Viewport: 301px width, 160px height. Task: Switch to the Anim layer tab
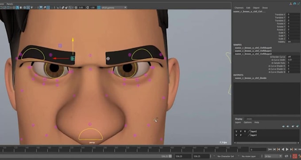pyautogui.click(x=249, y=119)
